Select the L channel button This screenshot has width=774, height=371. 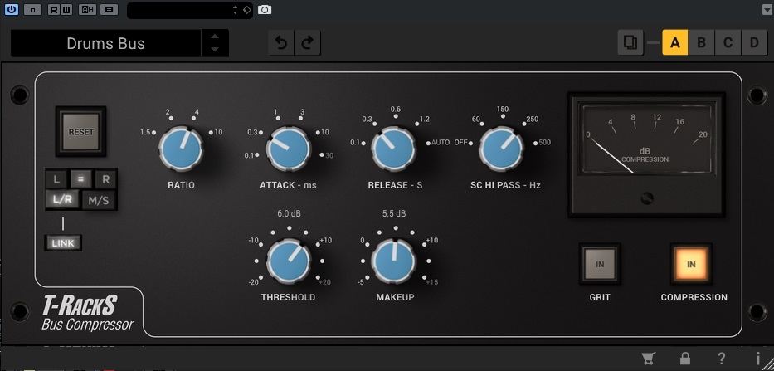pyautogui.click(x=56, y=180)
